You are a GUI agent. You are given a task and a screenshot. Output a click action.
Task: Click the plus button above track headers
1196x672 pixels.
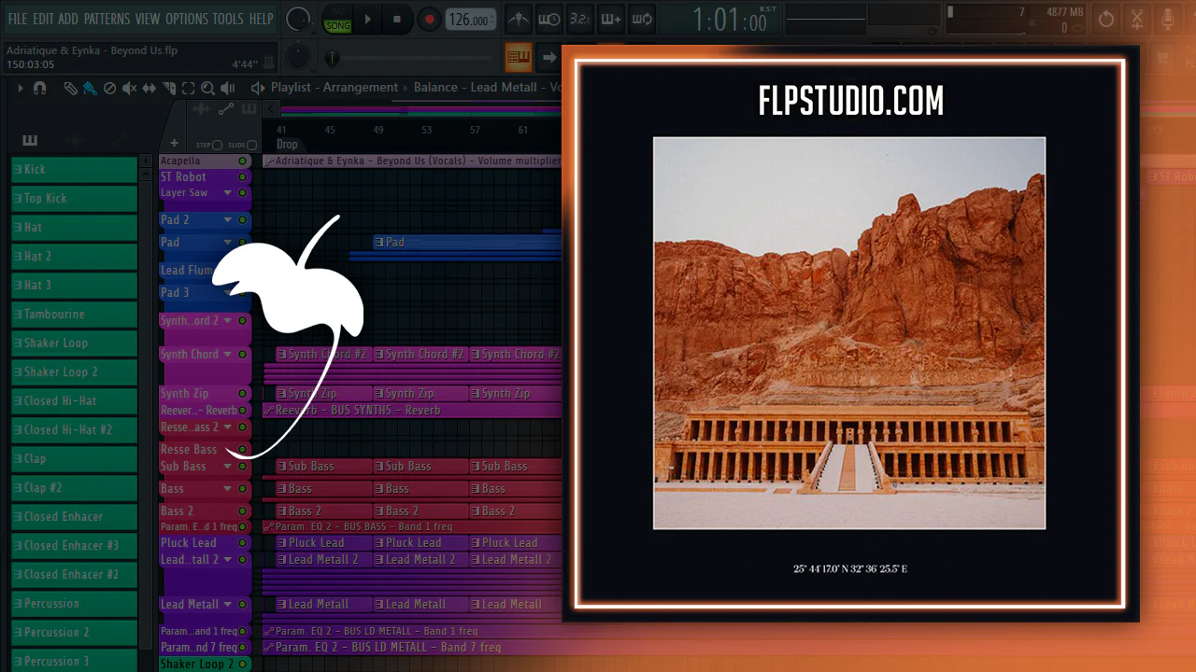174,144
